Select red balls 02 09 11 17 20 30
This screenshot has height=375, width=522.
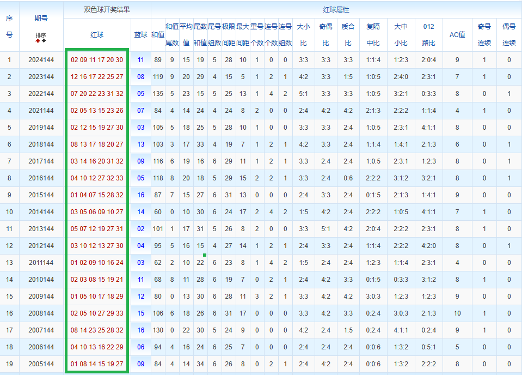(x=97, y=60)
